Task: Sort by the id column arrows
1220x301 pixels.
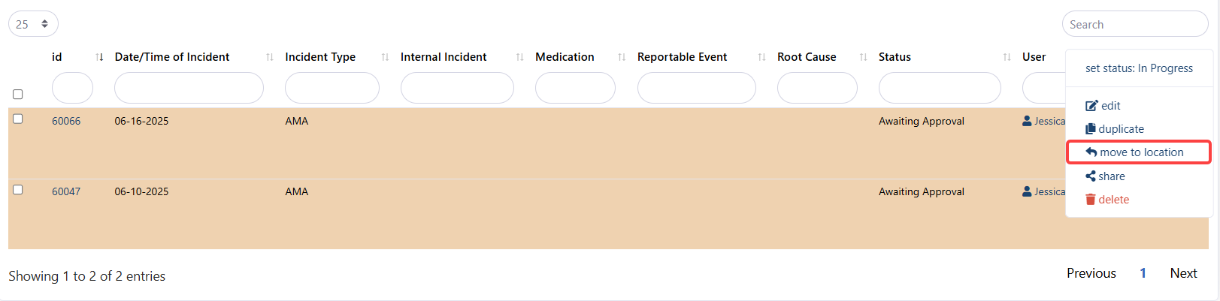Action: (100, 57)
